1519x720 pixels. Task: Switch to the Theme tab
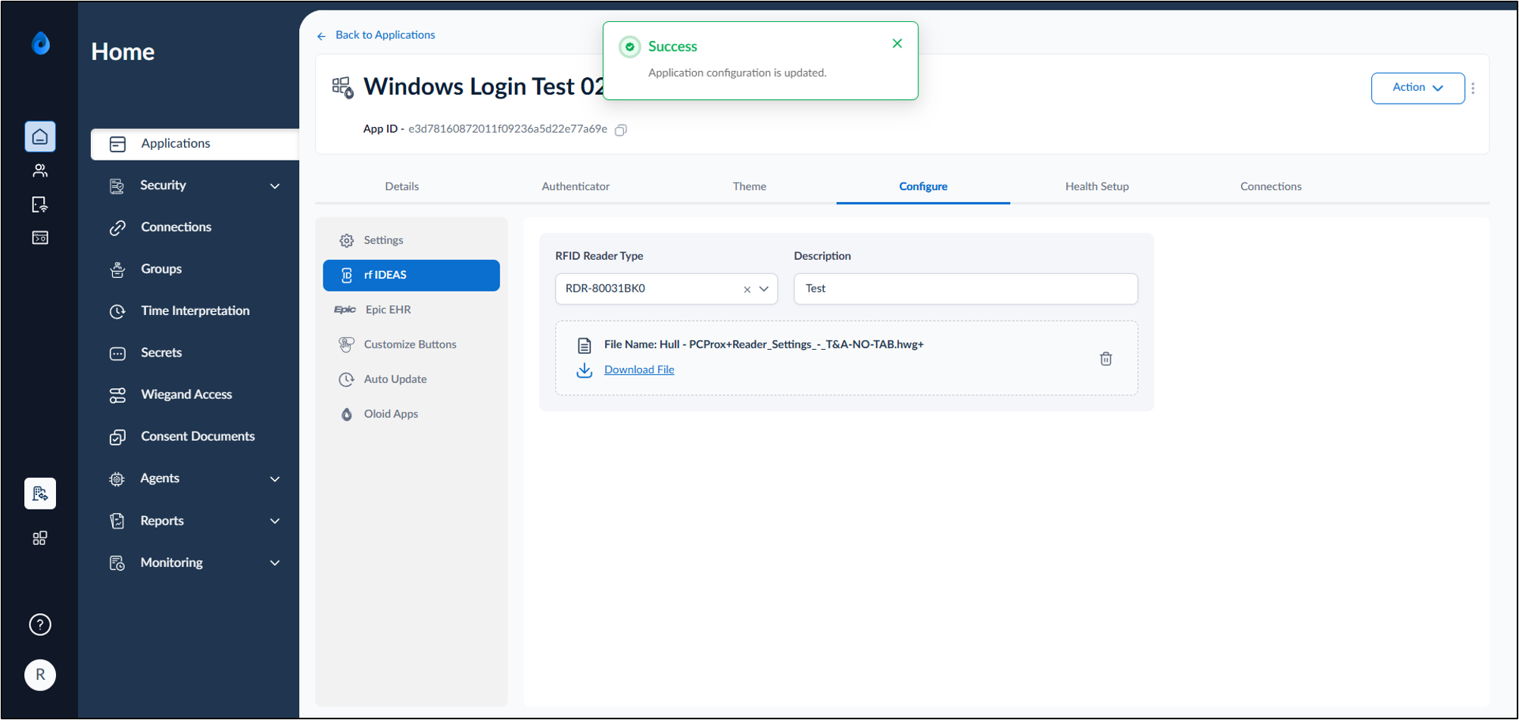pos(750,186)
